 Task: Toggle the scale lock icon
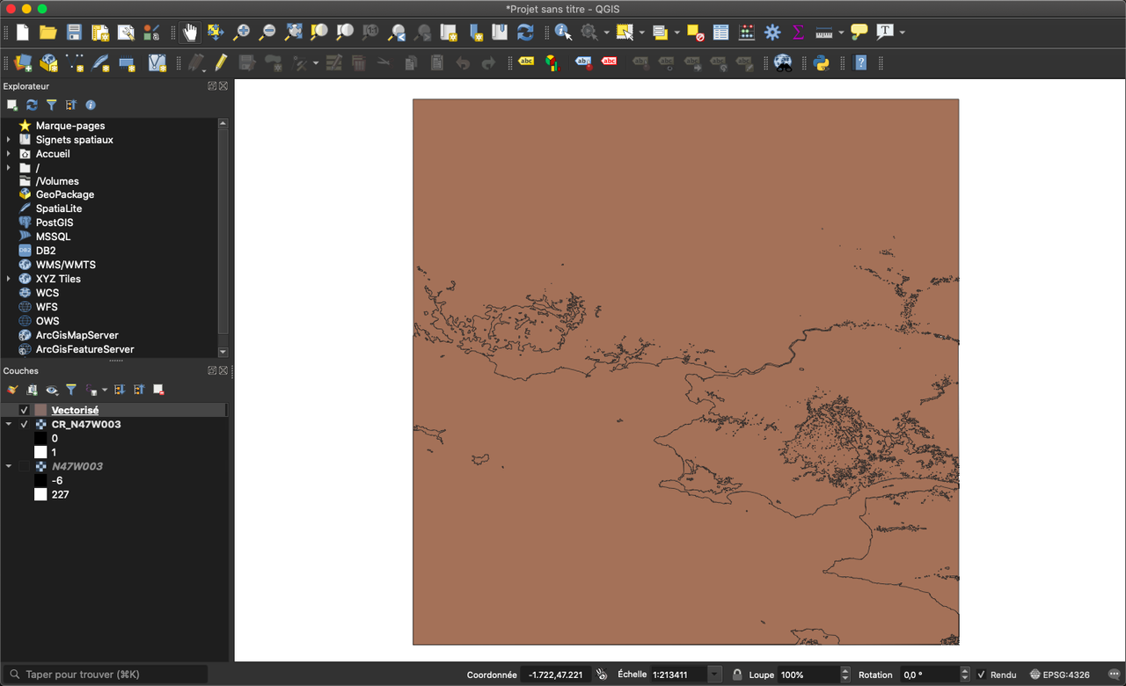click(x=736, y=675)
